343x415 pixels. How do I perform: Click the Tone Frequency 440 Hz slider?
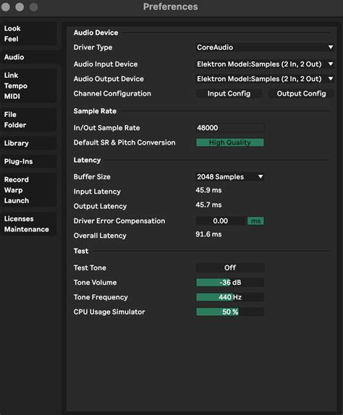click(230, 297)
